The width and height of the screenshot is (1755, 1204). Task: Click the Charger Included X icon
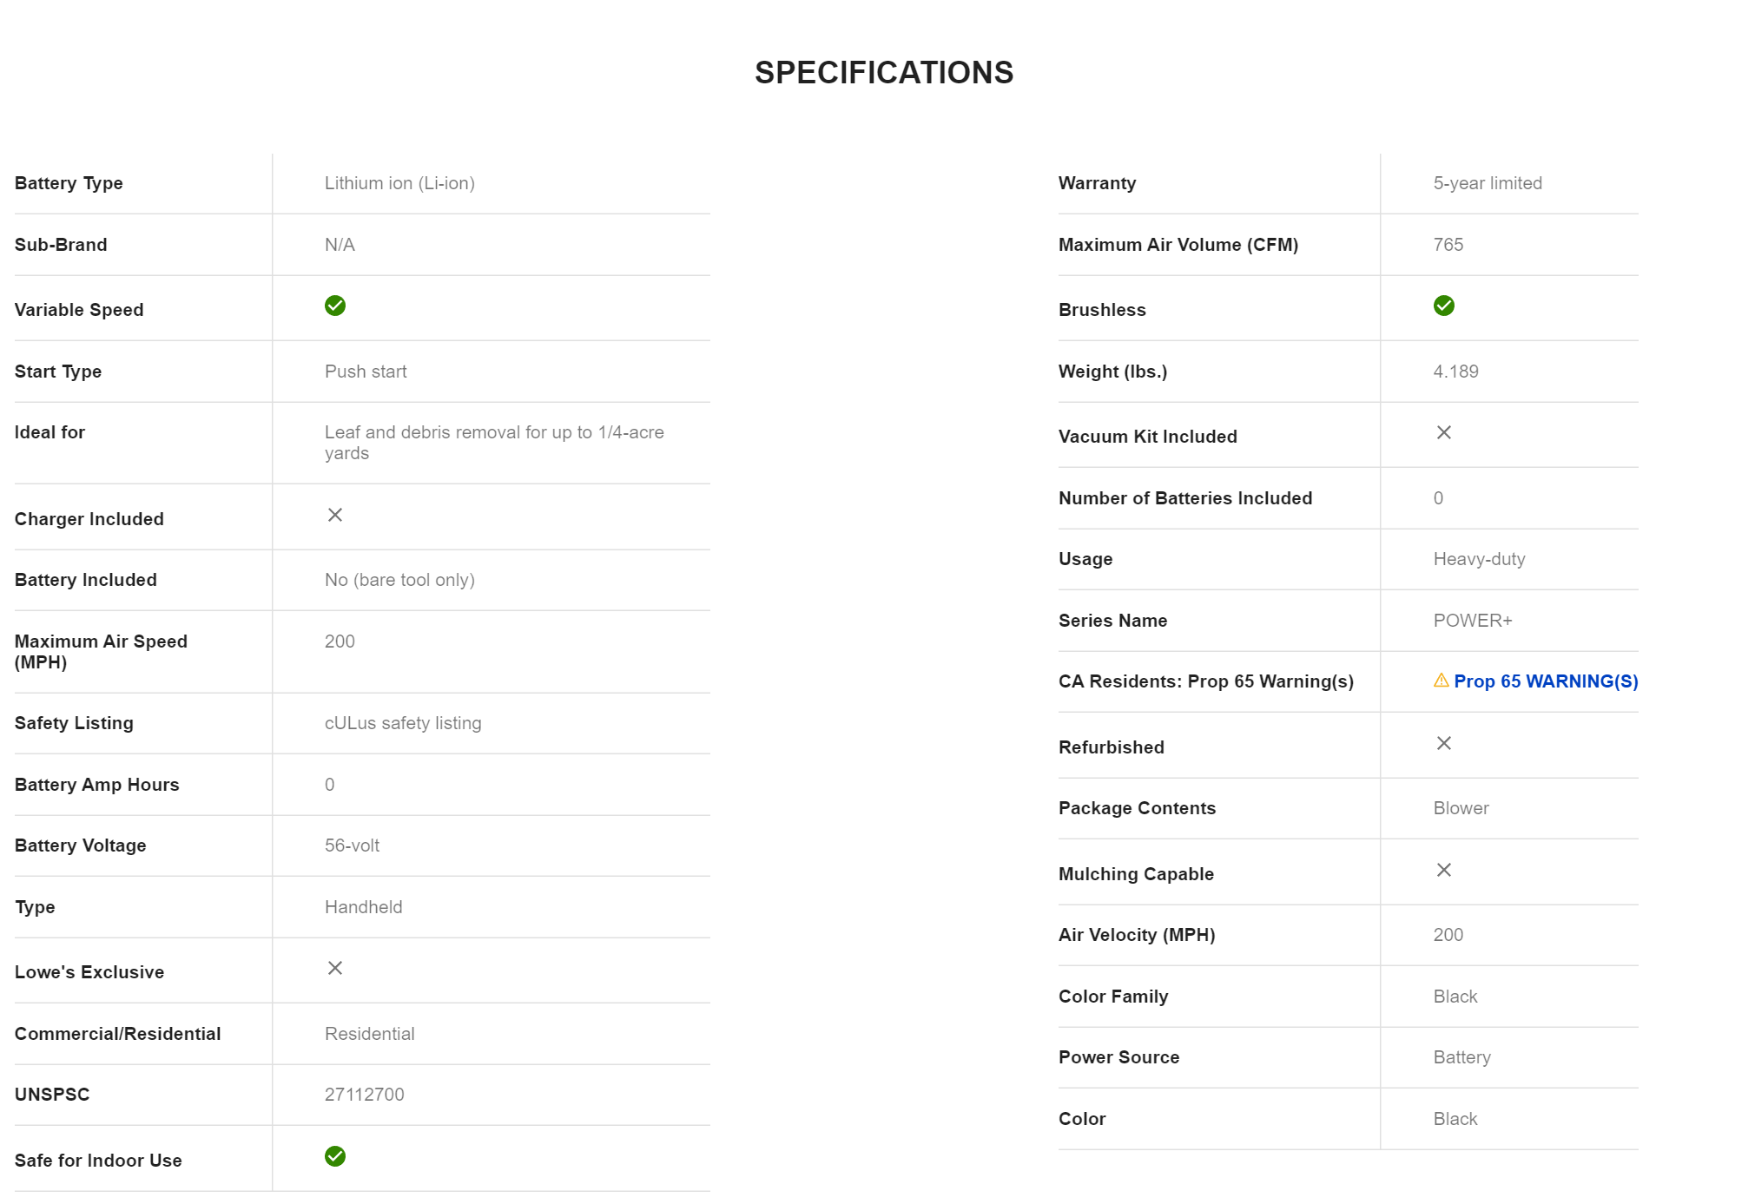(x=334, y=515)
